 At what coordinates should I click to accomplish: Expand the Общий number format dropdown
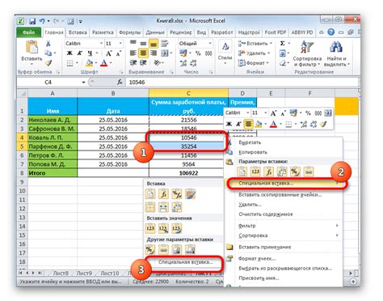point(210,44)
